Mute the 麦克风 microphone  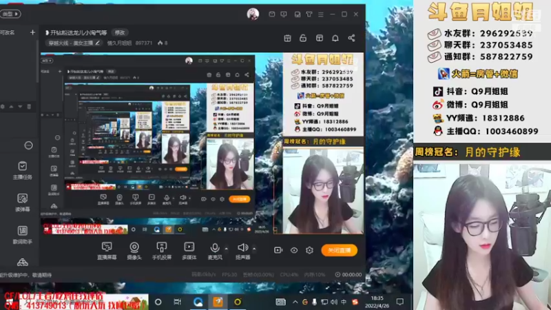pos(215,251)
